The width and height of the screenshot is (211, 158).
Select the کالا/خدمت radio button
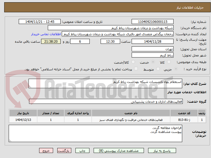133,62
